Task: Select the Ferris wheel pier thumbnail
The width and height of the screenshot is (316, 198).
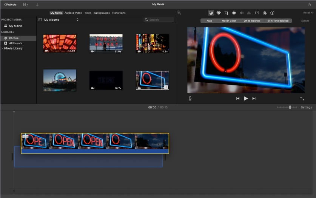Action: coord(60,80)
